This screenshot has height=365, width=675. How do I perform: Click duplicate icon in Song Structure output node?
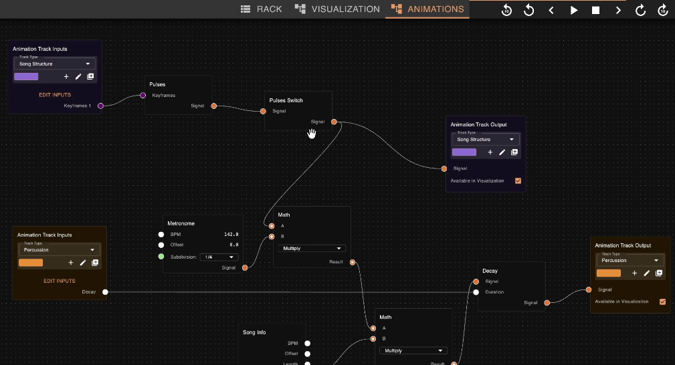pyautogui.click(x=514, y=152)
